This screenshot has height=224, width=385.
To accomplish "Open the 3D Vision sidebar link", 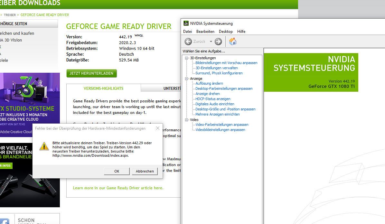I will point(11,40).
